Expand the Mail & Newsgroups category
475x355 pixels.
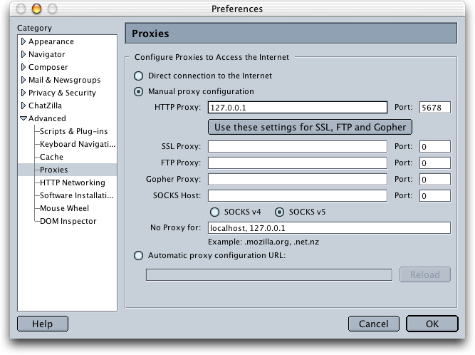click(24, 80)
